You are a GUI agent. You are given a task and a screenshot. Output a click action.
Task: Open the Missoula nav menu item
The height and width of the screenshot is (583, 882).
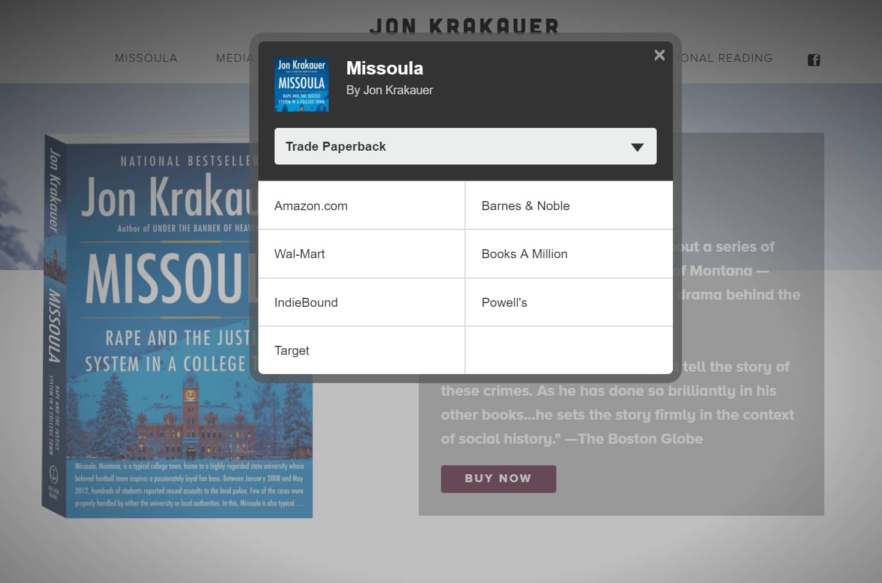click(x=146, y=58)
